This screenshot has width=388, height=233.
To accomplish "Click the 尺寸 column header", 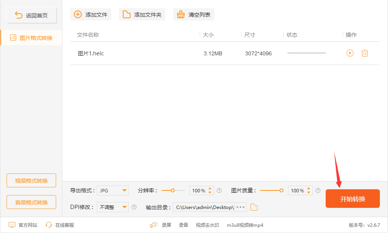I will pos(249,35).
